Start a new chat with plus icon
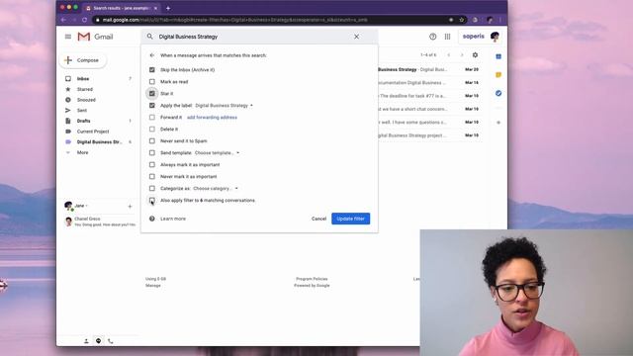 click(x=130, y=207)
